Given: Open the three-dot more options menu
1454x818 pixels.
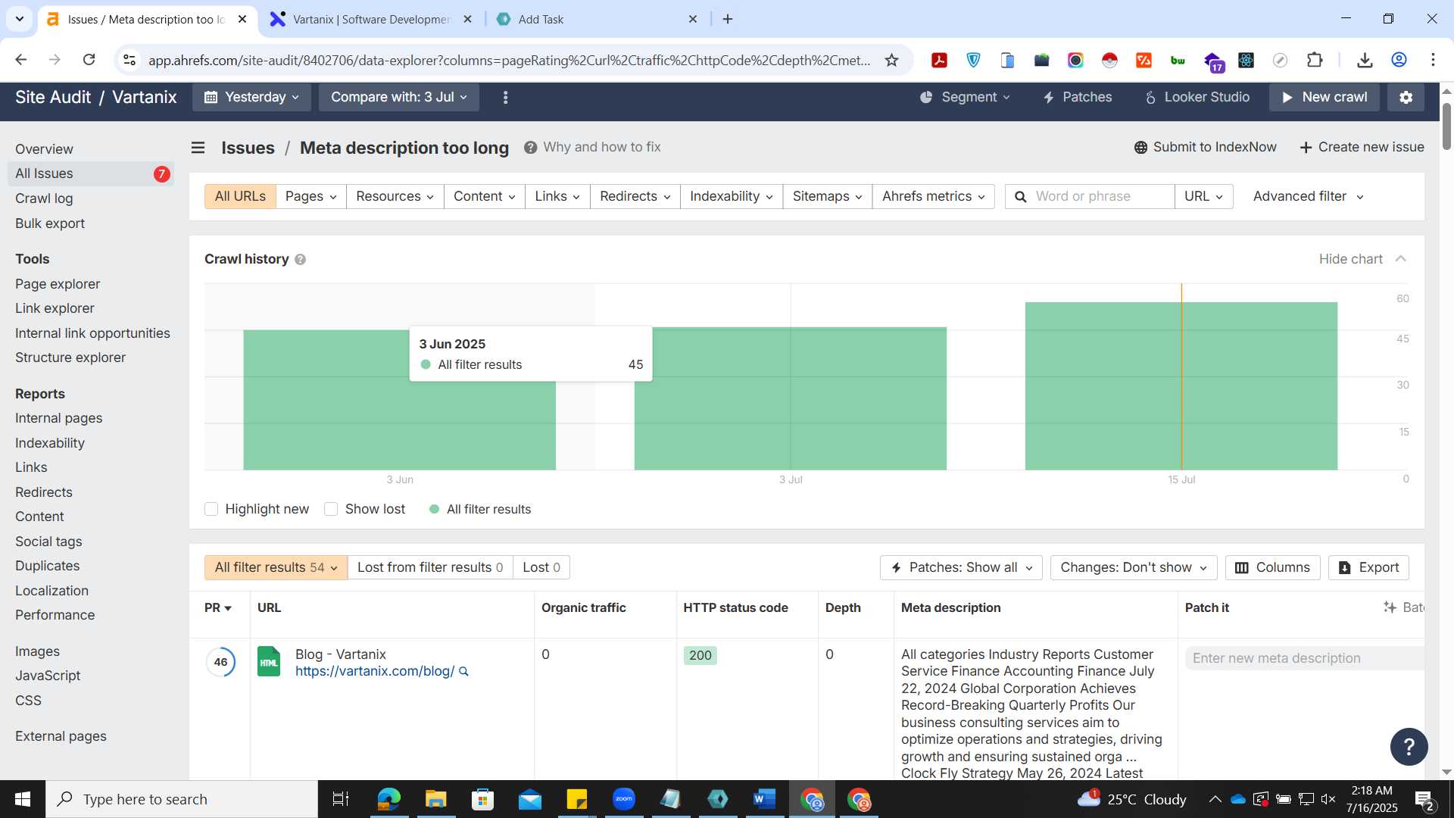Looking at the screenshot, I should (x=506, y=97).
